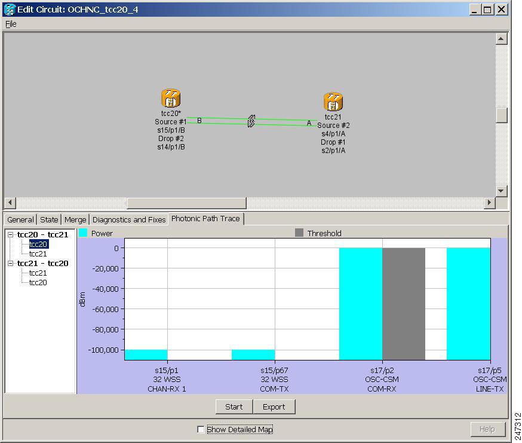
Task: Open the Merge tab
Action: point(75,219)
